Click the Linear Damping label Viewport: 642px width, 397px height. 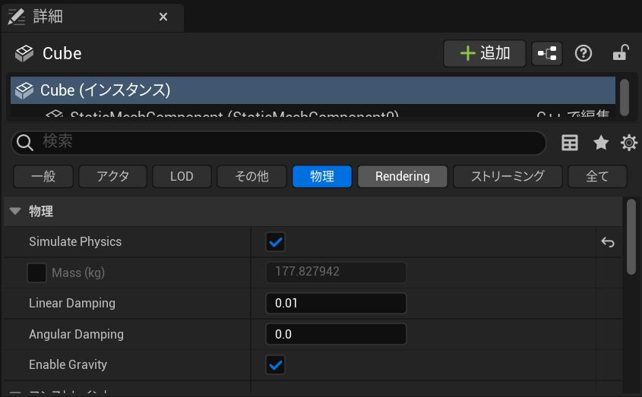[x=72, y=304]
